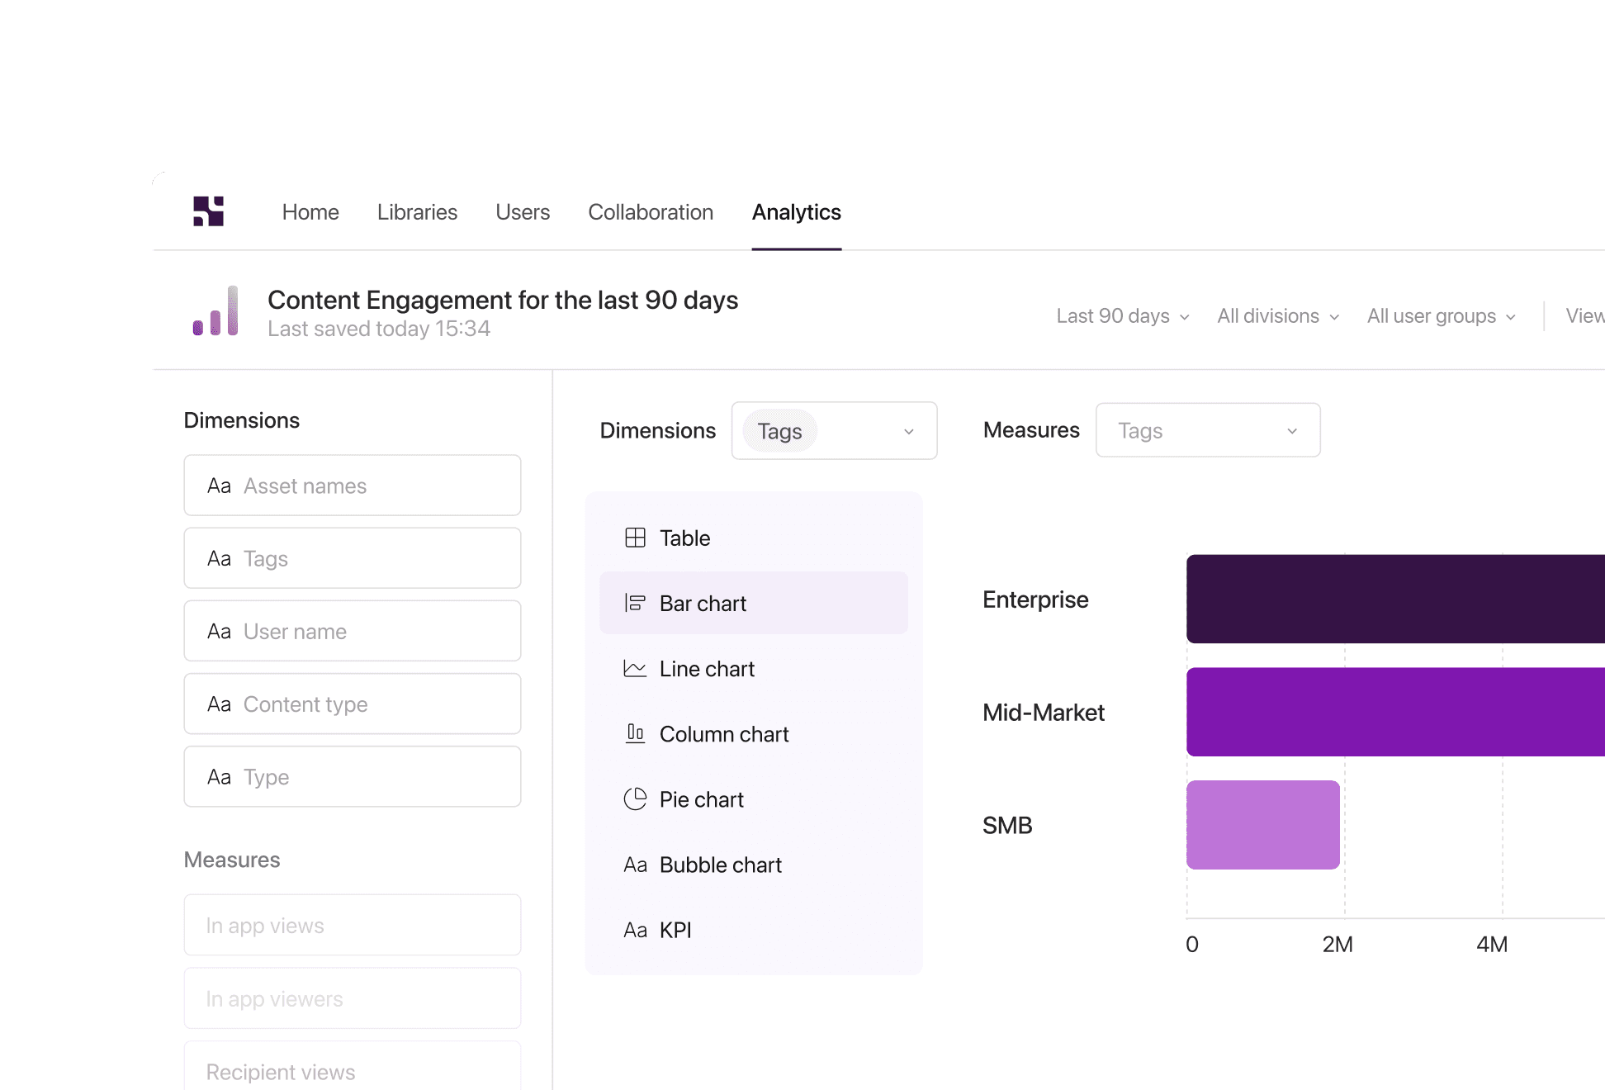Select the Table icon in chart type list
The width and height of the screenshot is (1605, 1090).
(x=635, y=538)
